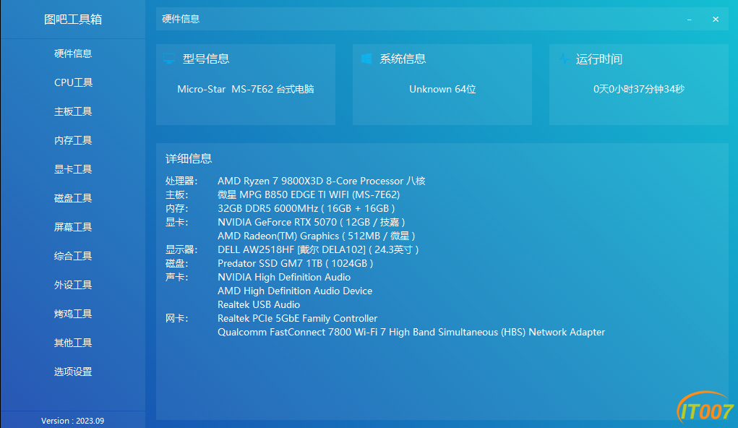Minimize the 图吧工具箱 window
738x428 pixels.
tap(689, 20)
